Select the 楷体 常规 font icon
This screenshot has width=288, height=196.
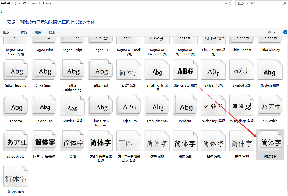214,141
